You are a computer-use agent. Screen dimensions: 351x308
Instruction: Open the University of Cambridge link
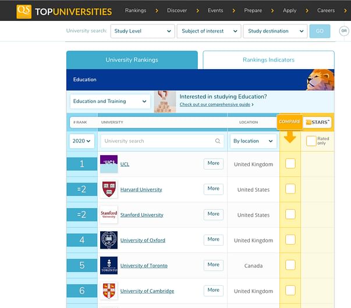tap(147, 291)
